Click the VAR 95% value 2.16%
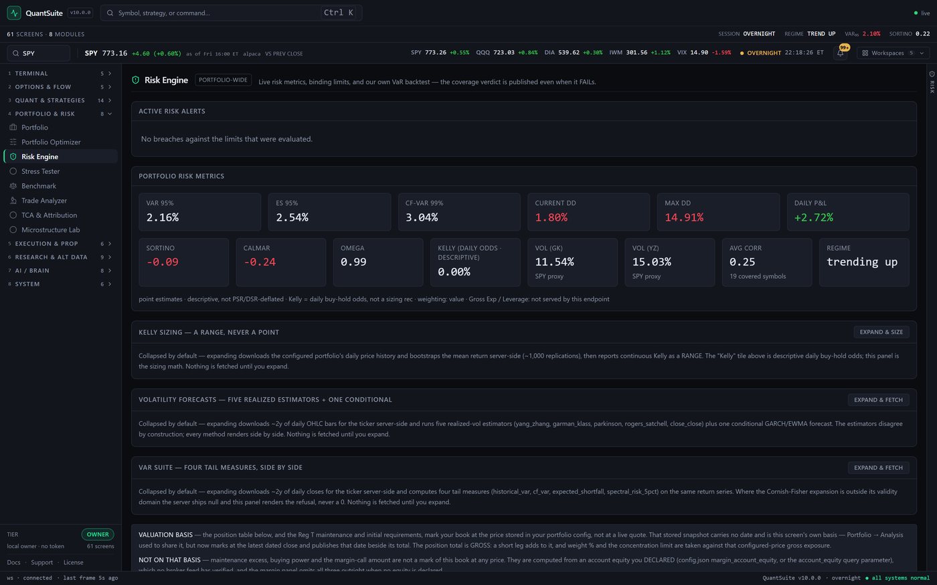This screenshot has height=585, width=937. click(x=163, y=218)
